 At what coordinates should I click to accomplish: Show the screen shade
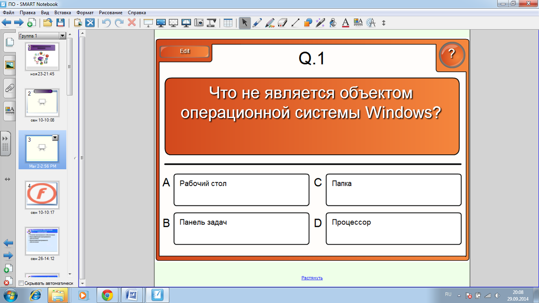(148, 22)
